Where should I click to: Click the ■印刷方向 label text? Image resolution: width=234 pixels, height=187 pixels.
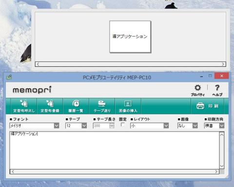[214, 119]
